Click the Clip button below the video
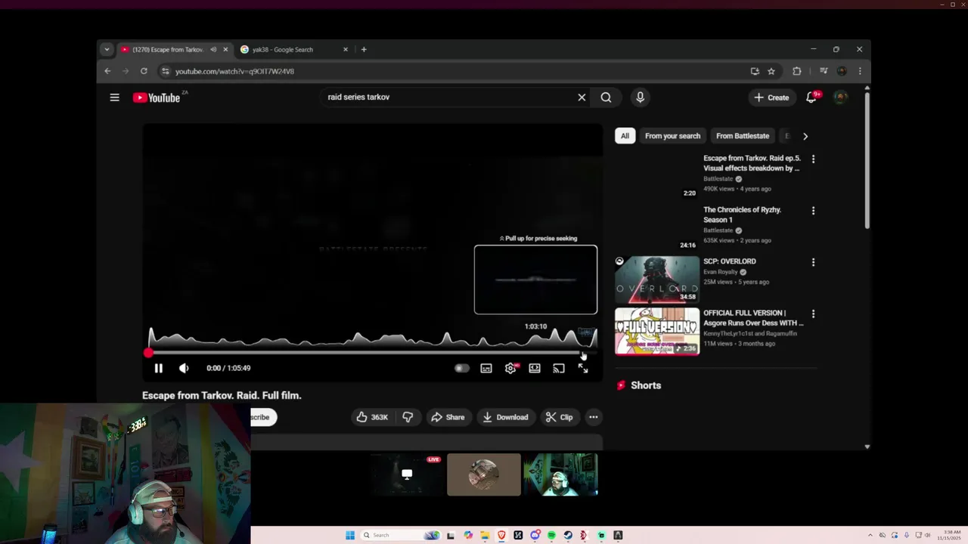968x544 pixels. 560,417
